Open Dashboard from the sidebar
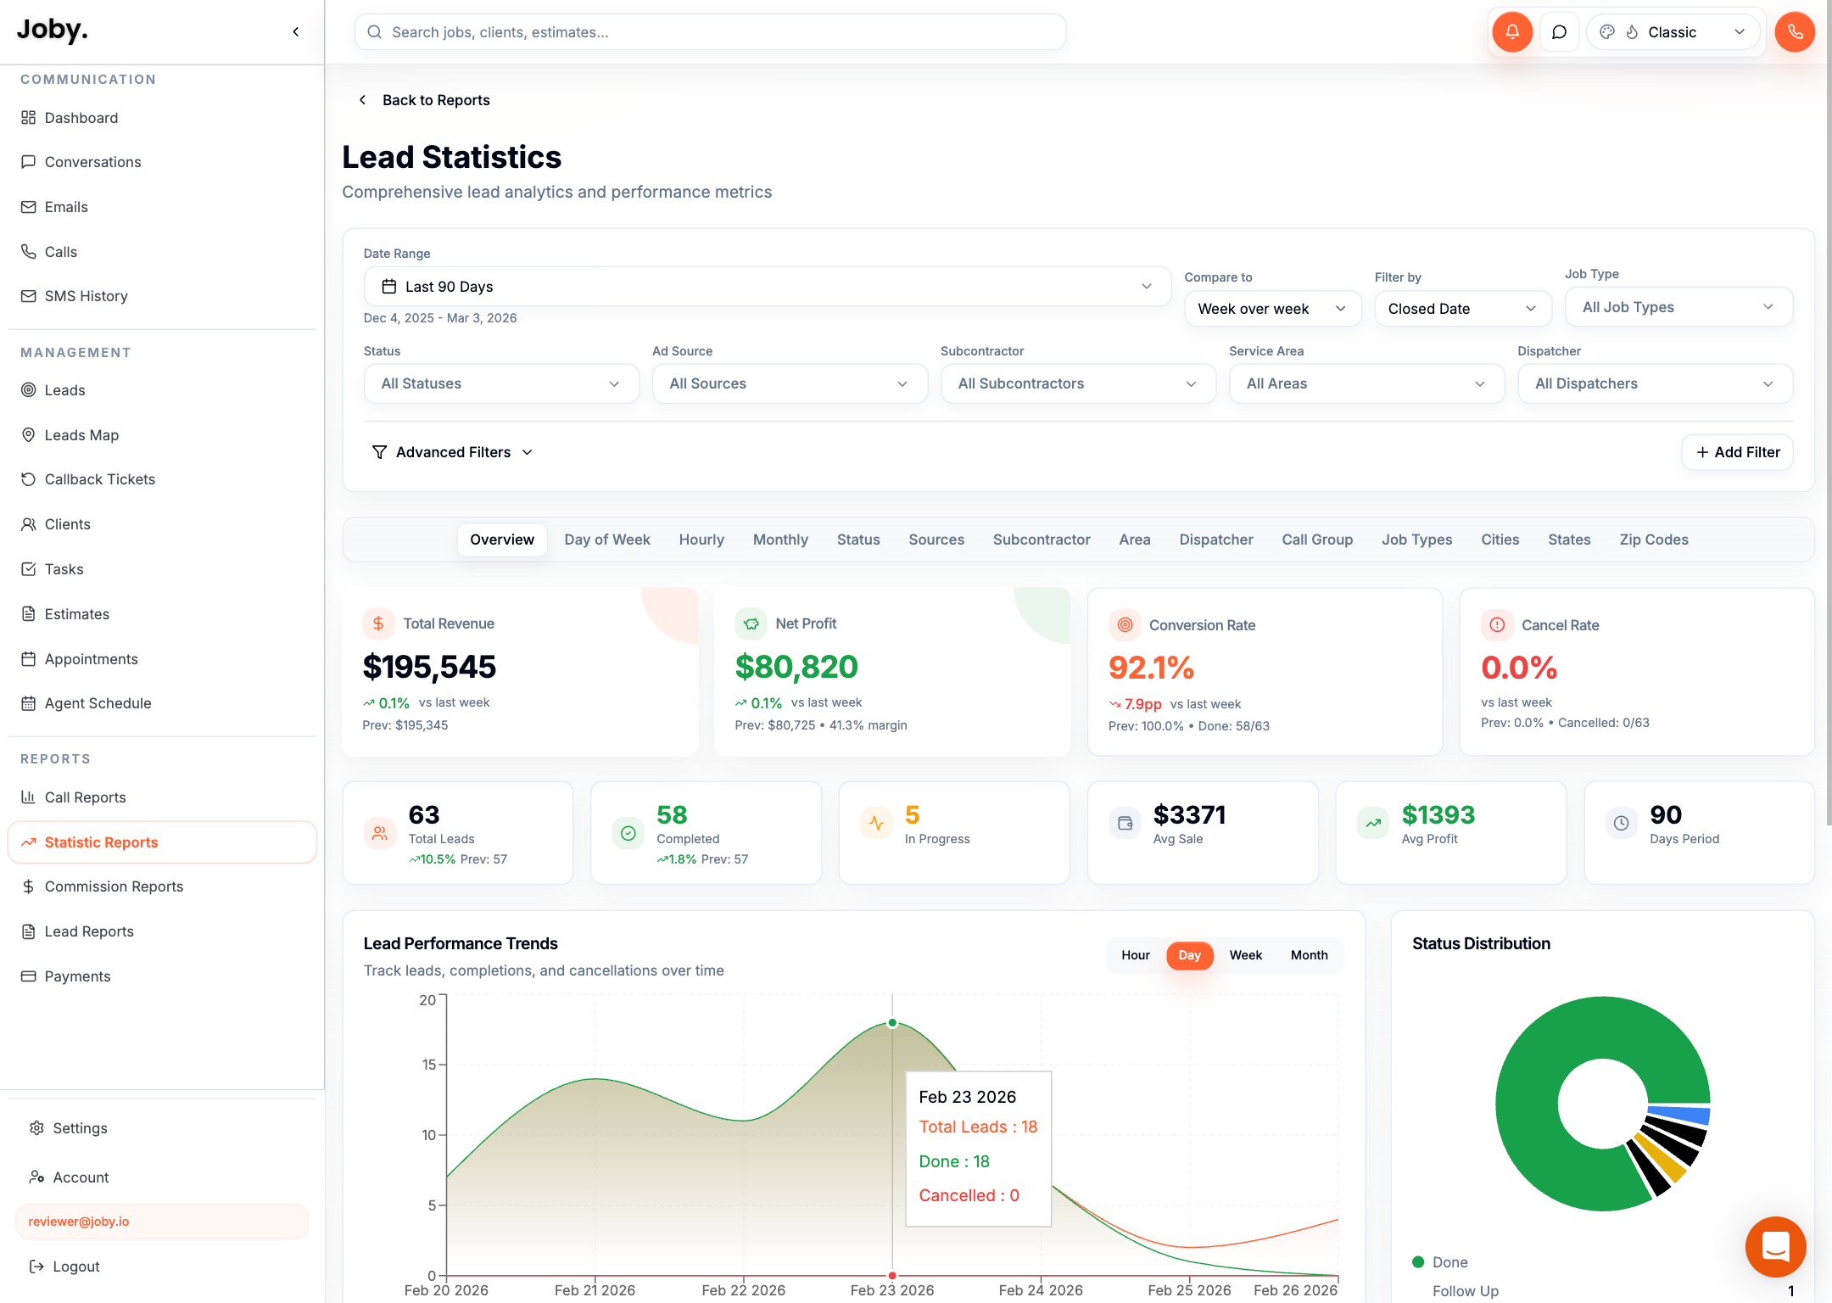Viewport: 1832px width, 1303px height. pos(161,118)
